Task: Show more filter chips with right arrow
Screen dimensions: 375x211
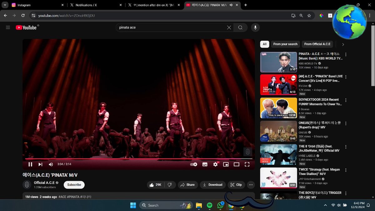Action: click(343, 44)
